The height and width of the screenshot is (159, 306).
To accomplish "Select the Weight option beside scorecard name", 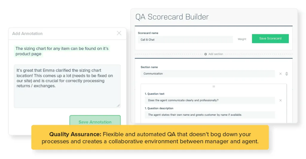I will [242, 39].
